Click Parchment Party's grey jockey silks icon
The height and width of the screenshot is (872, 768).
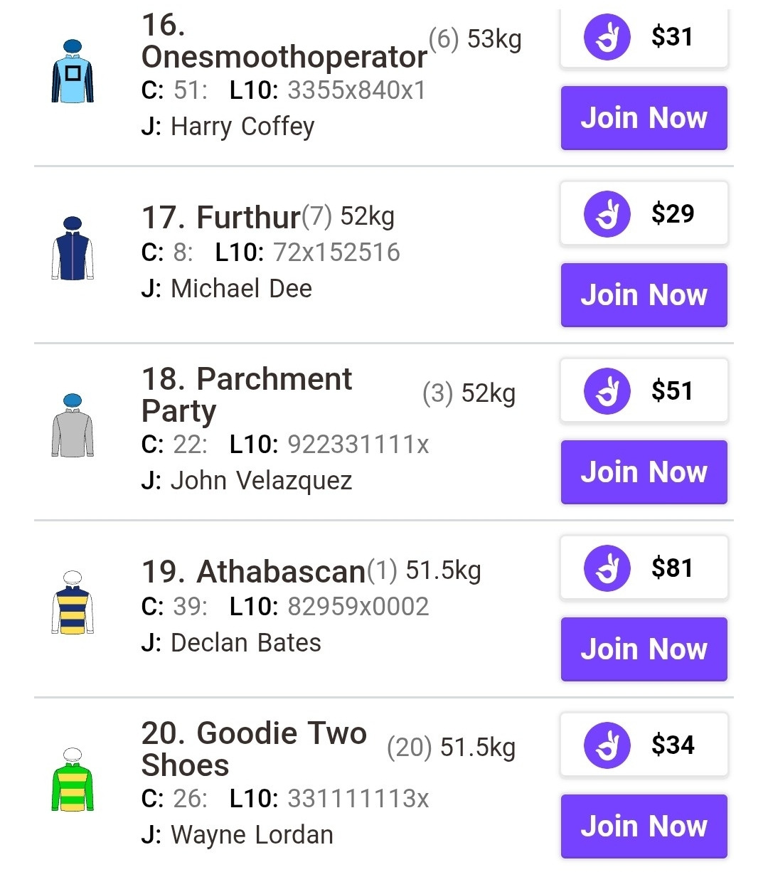(73, 426)
